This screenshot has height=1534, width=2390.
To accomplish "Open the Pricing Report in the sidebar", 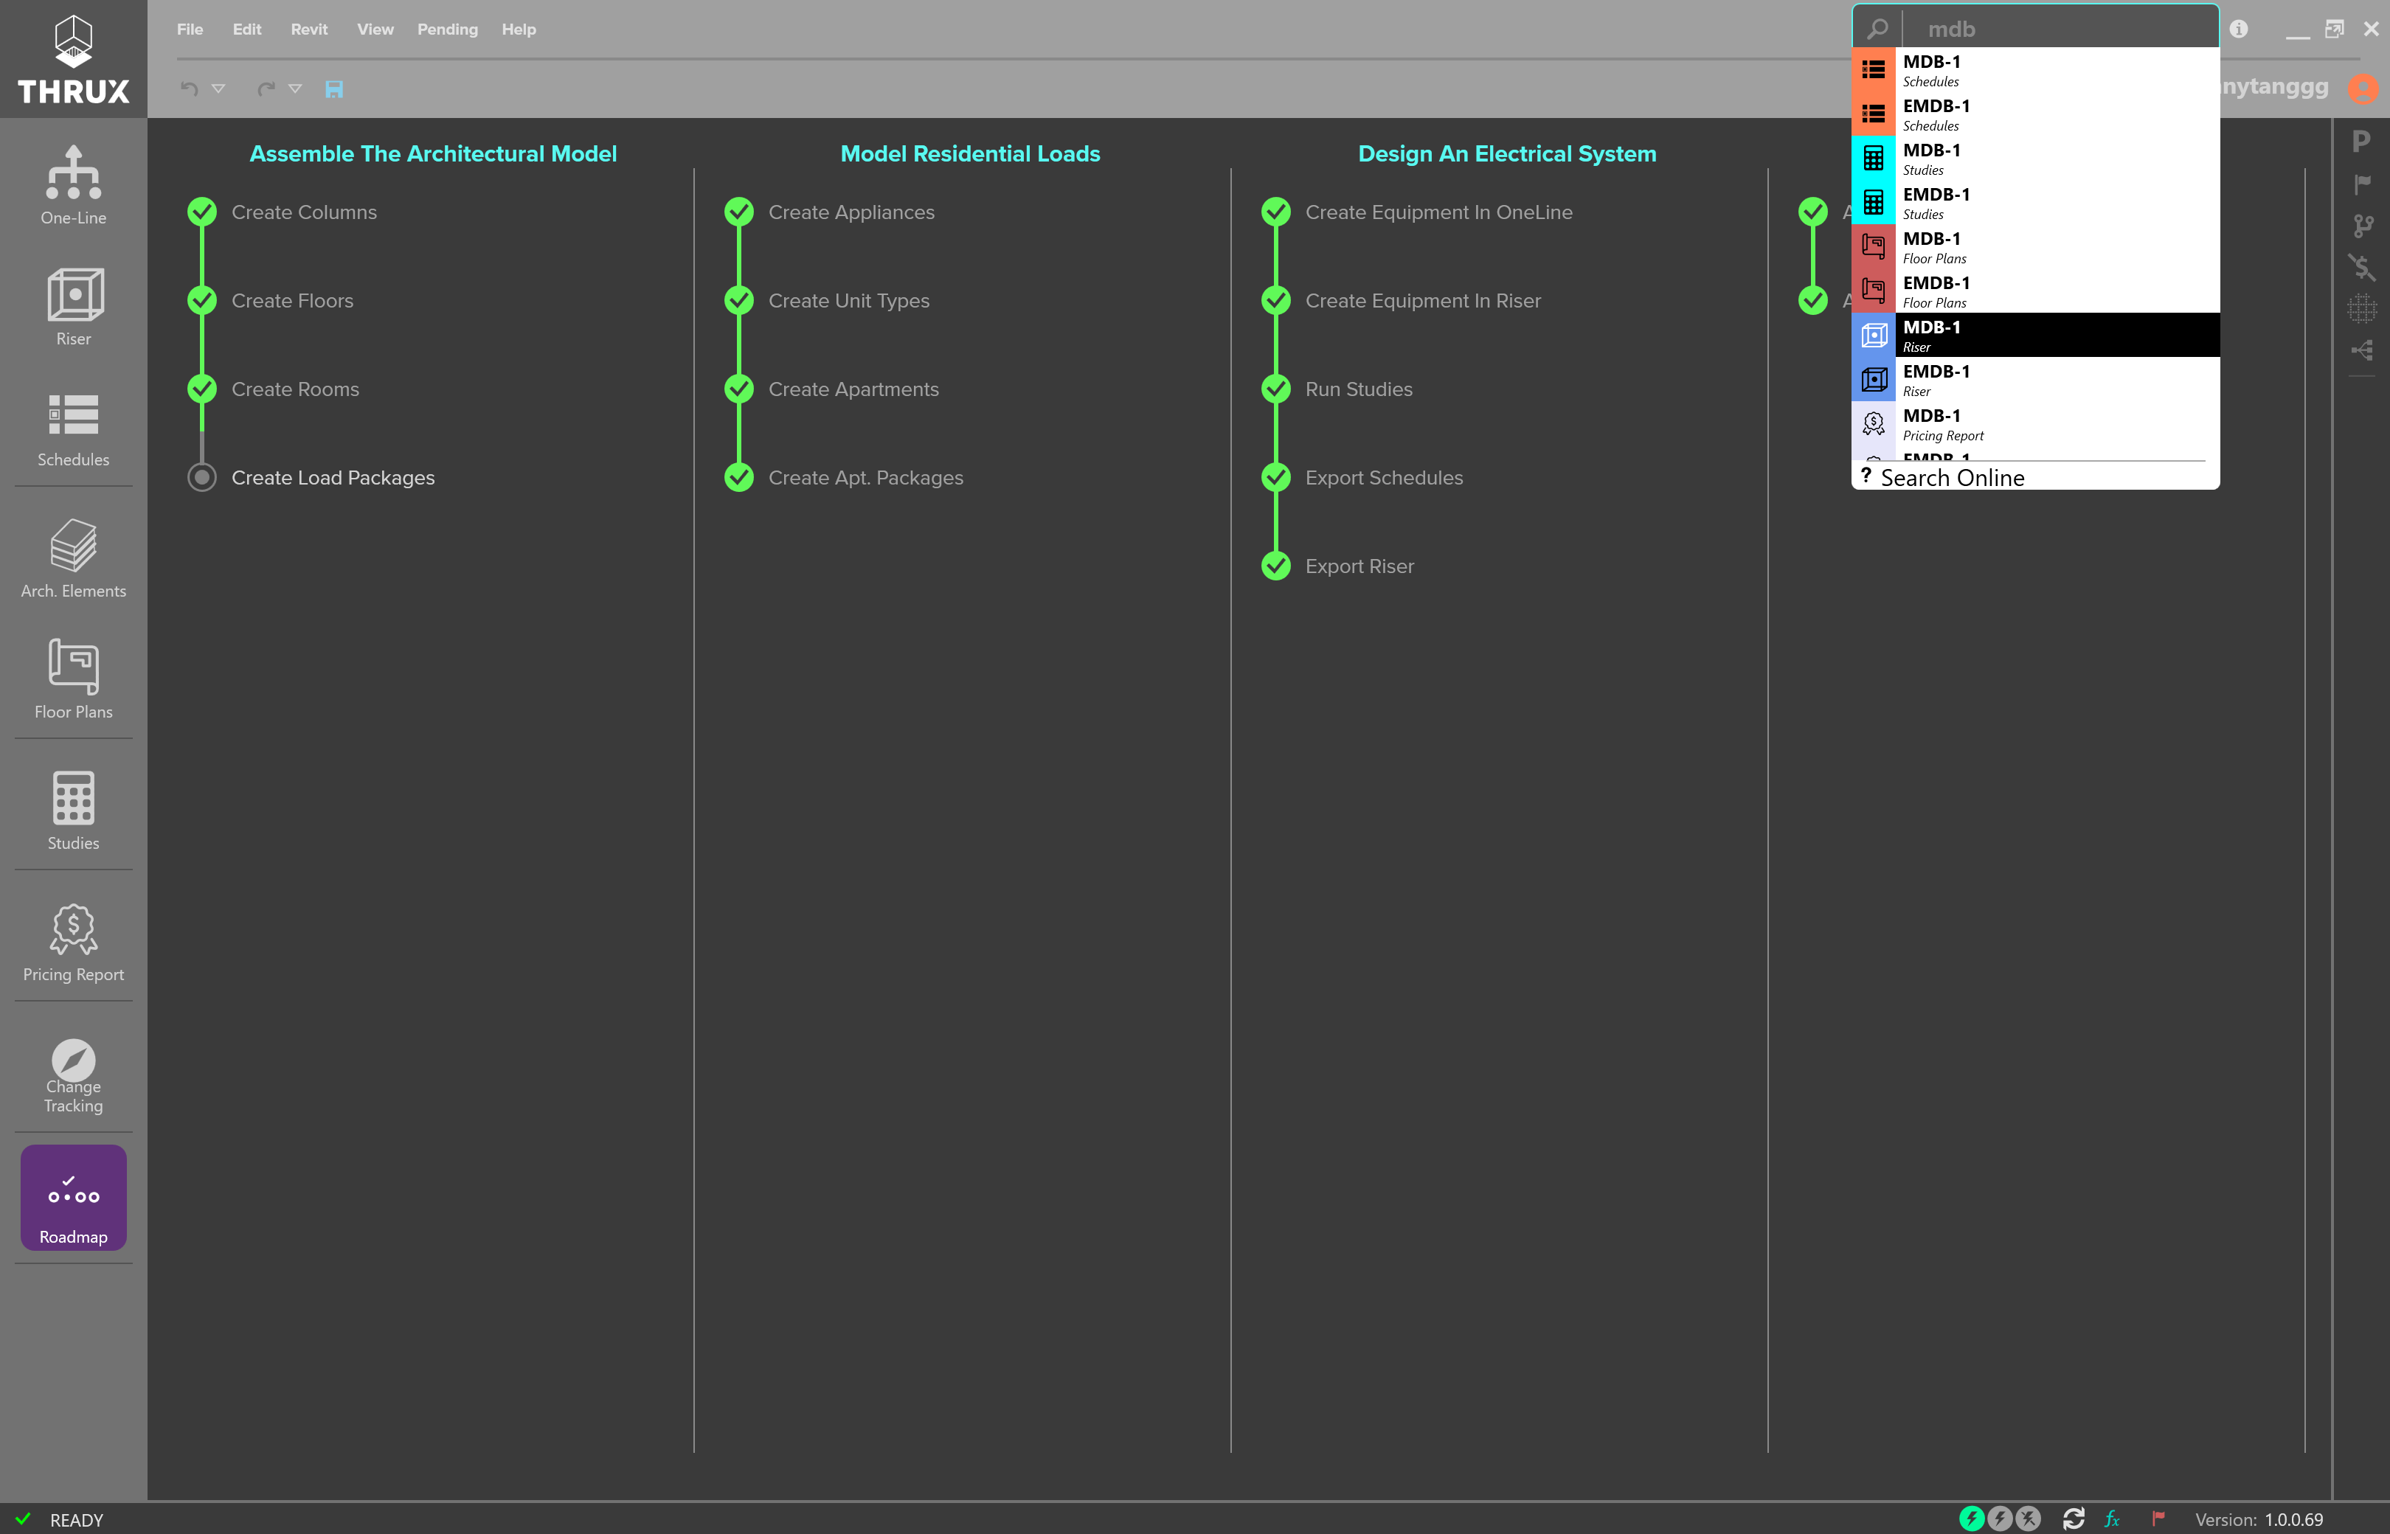I will coord(74,943).
